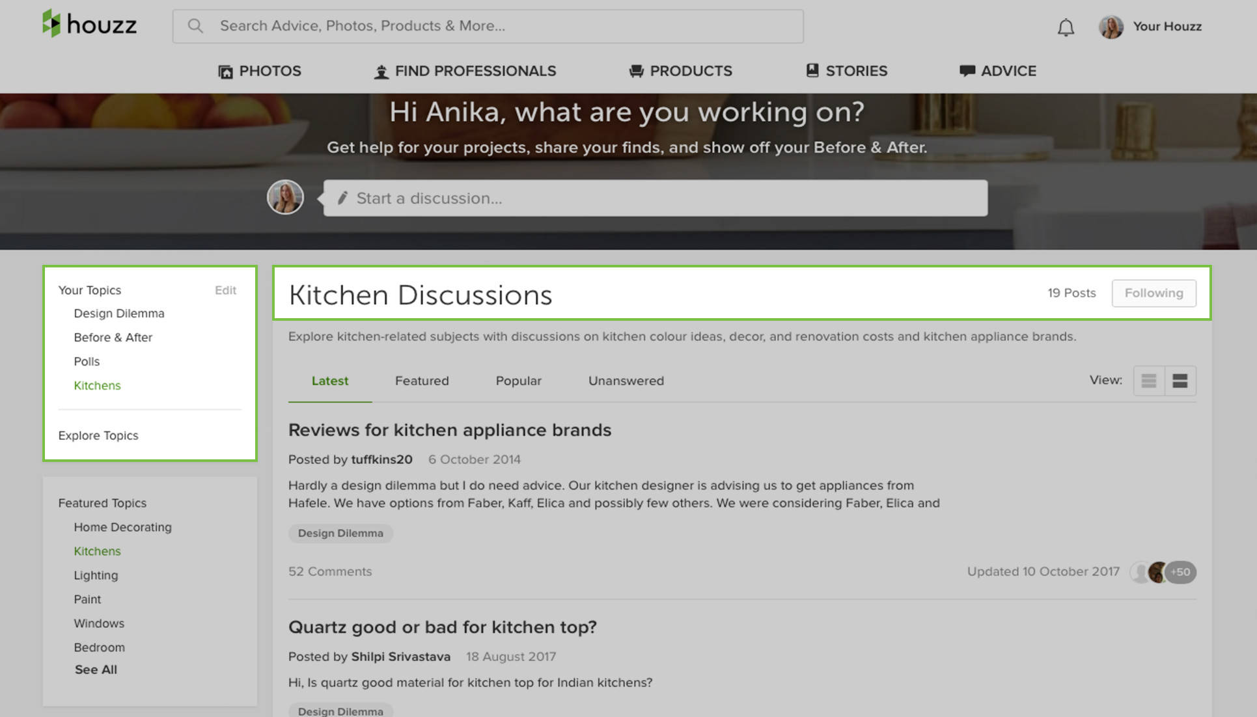This screenshot has width=1257, height=717.
Task: Select the Popular tab
Action: pos(518,381)
